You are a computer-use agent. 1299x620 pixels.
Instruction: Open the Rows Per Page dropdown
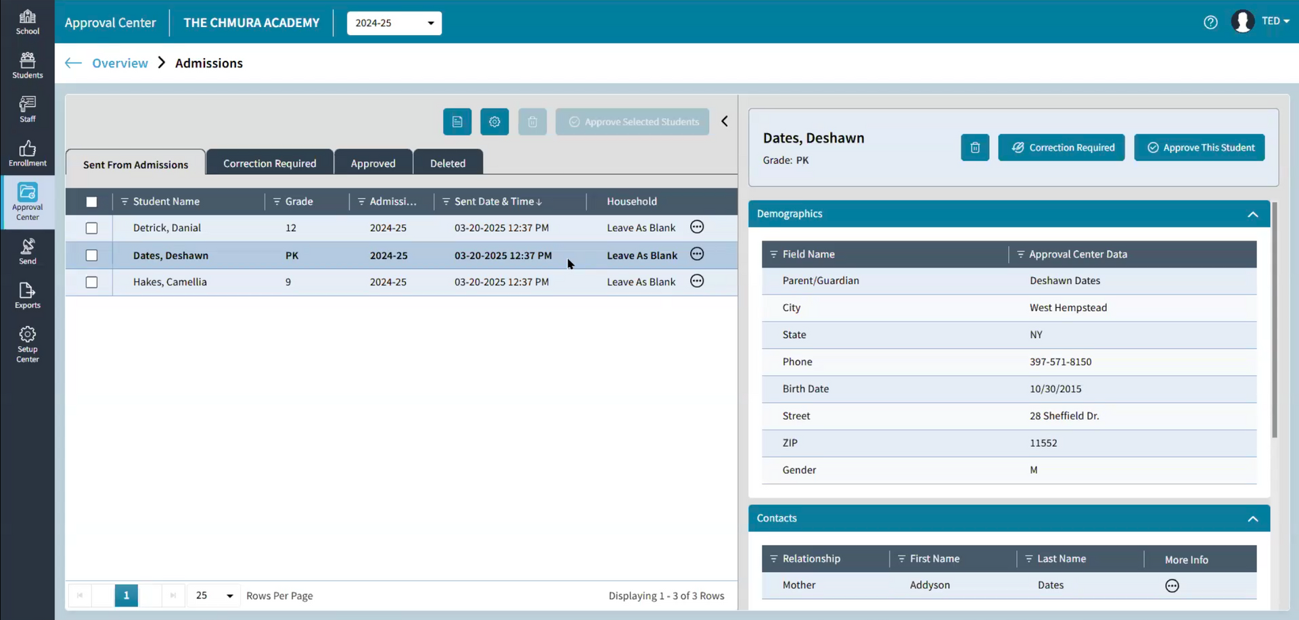[212, 596]
